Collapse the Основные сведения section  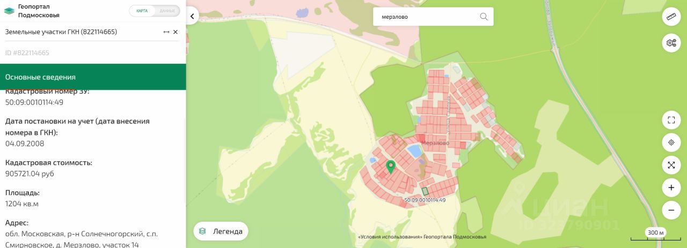click(x=93, y=77)
